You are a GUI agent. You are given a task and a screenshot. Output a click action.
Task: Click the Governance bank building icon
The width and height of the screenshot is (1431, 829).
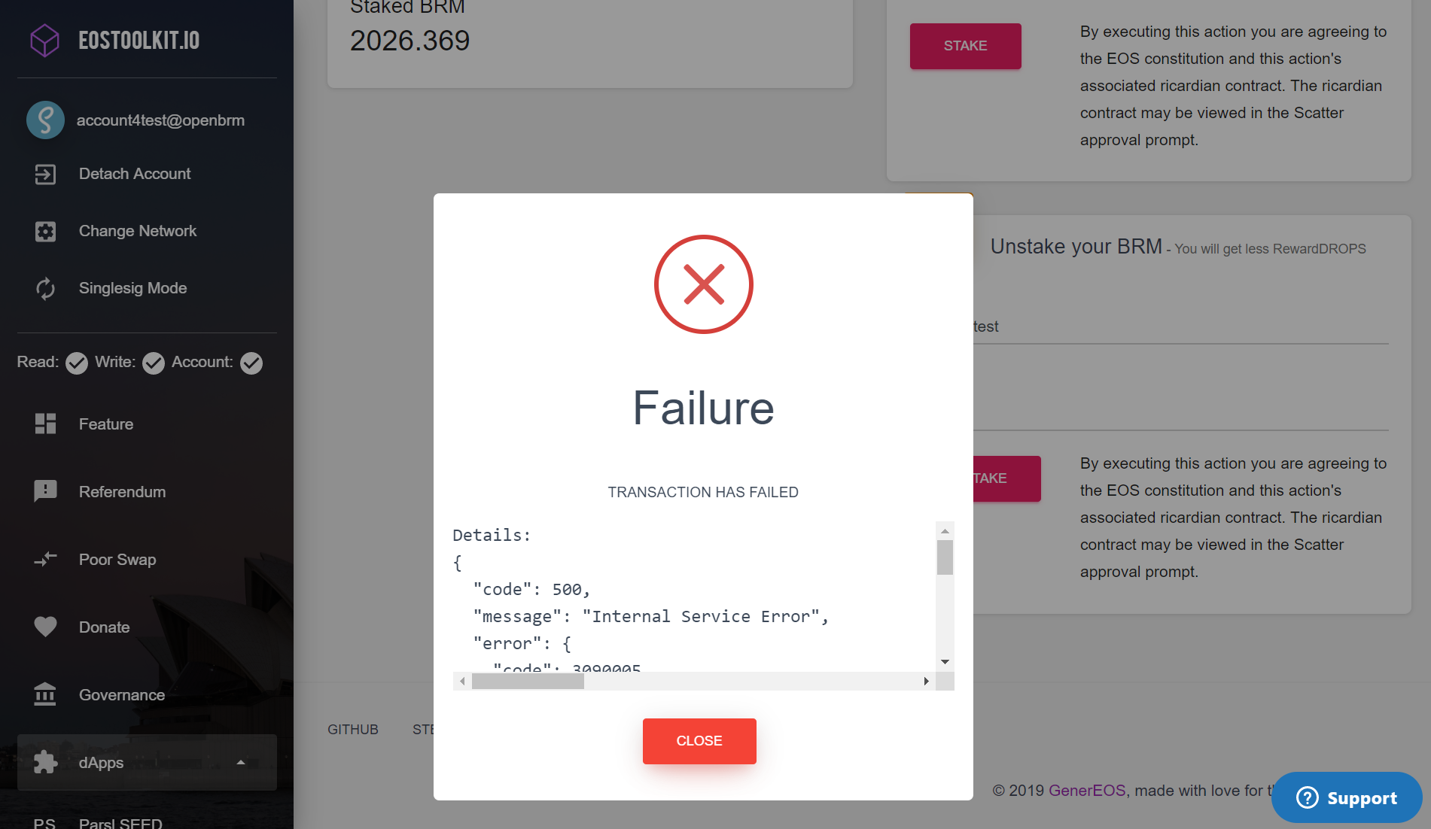click(45, 694)
